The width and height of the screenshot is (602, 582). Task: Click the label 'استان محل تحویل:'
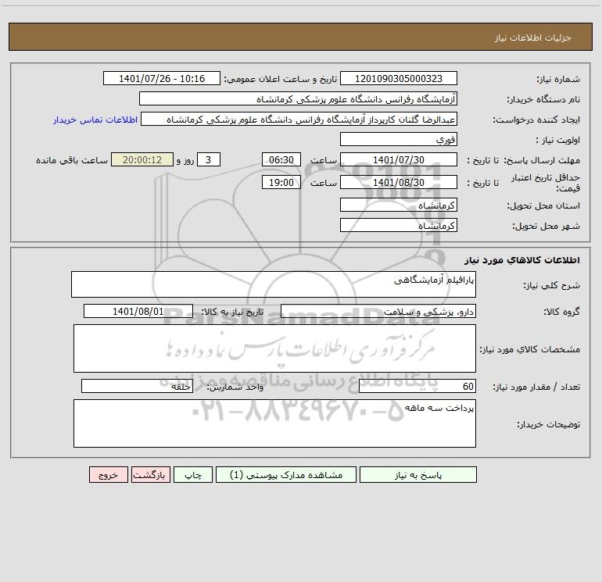543,205
